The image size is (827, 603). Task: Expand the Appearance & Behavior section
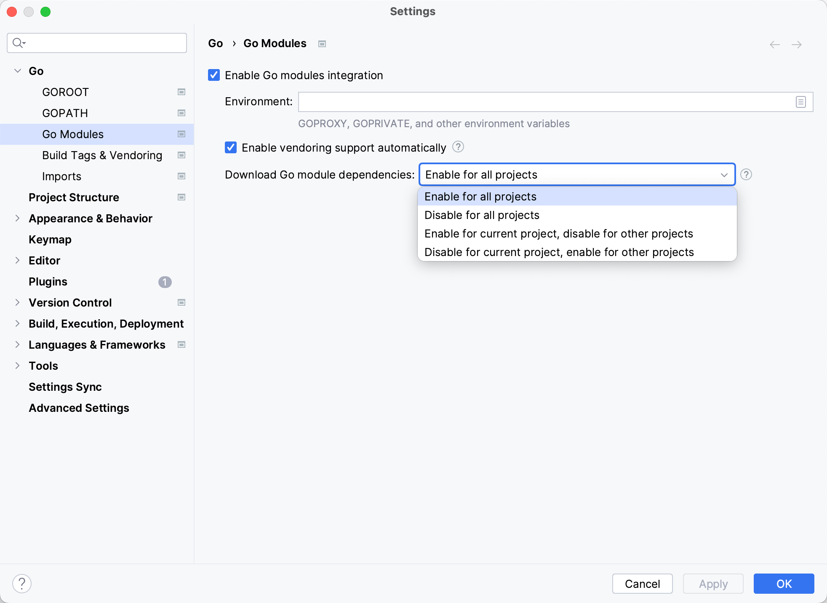[17, 219]
